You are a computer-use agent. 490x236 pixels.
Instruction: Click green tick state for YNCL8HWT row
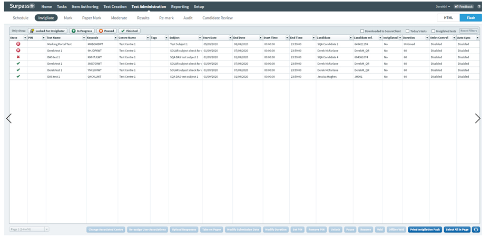(18, 70)
